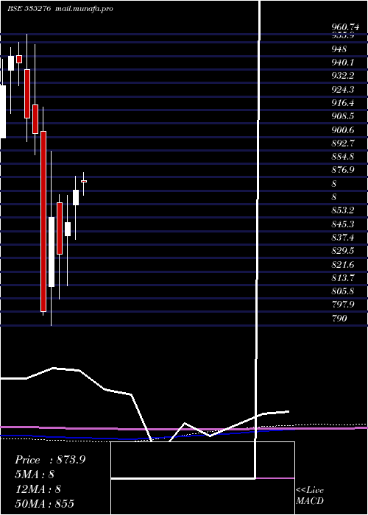The height and width of the screenshot is (515, 368).
Task: Click the 837.4 price axis label
Action: point(343,238)
